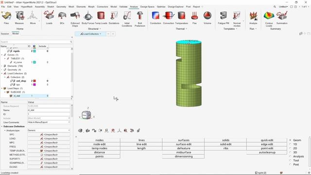Open the Optimize ribbon tab
Image resolution: width=311 pixels, height=175 pixels.
(x=161, y=7)
